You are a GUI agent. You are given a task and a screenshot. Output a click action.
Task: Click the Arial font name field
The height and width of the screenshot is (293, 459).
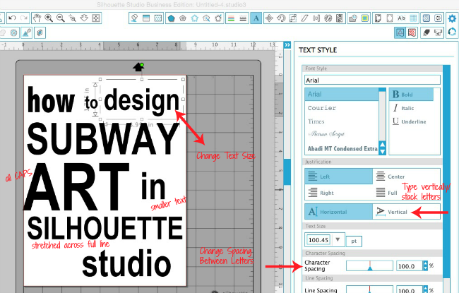(372, 80)
